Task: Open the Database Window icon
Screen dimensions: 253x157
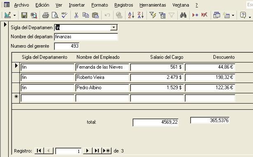Action: click(x=216, y=15)
